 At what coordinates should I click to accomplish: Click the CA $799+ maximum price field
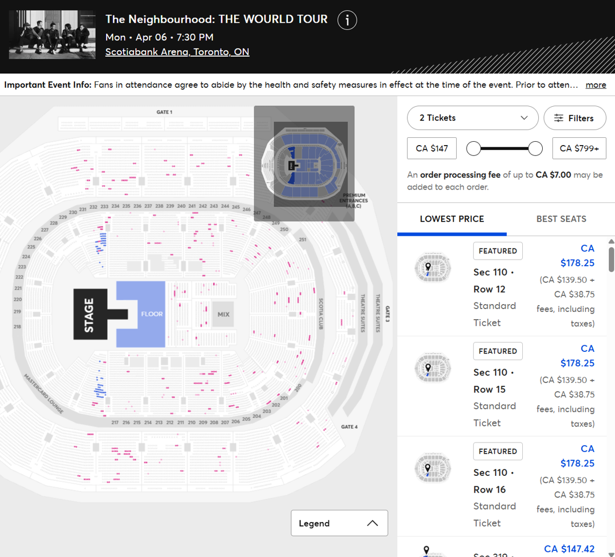(x=579, y=148)
